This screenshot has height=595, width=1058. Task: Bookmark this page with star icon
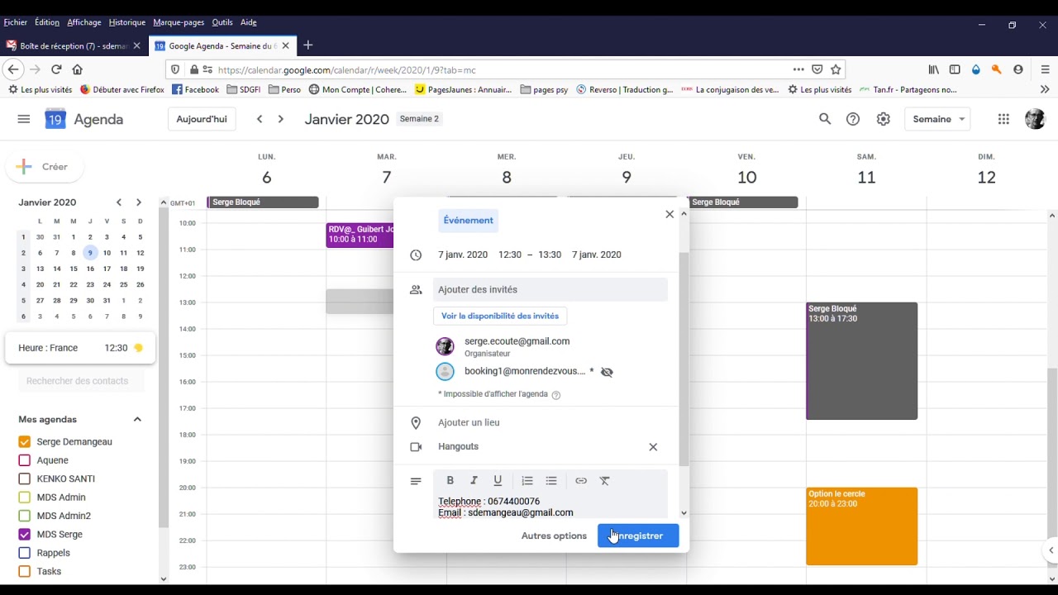[836, 69]
